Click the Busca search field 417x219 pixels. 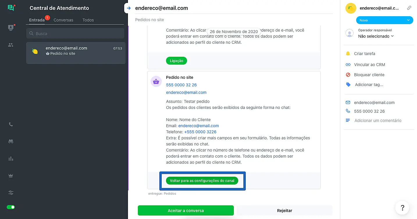click(x=76, y=34)
